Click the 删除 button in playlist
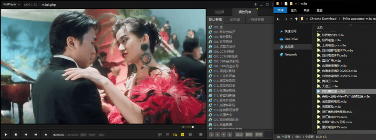376x140 pixels. [x=249, y=134]
